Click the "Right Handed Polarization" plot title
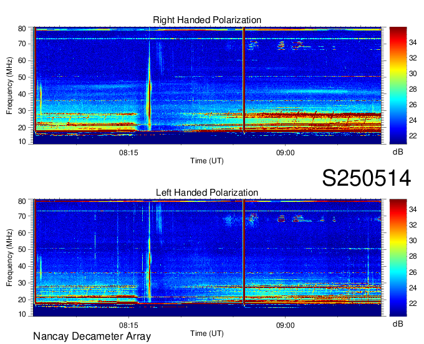 pos(207,20)
